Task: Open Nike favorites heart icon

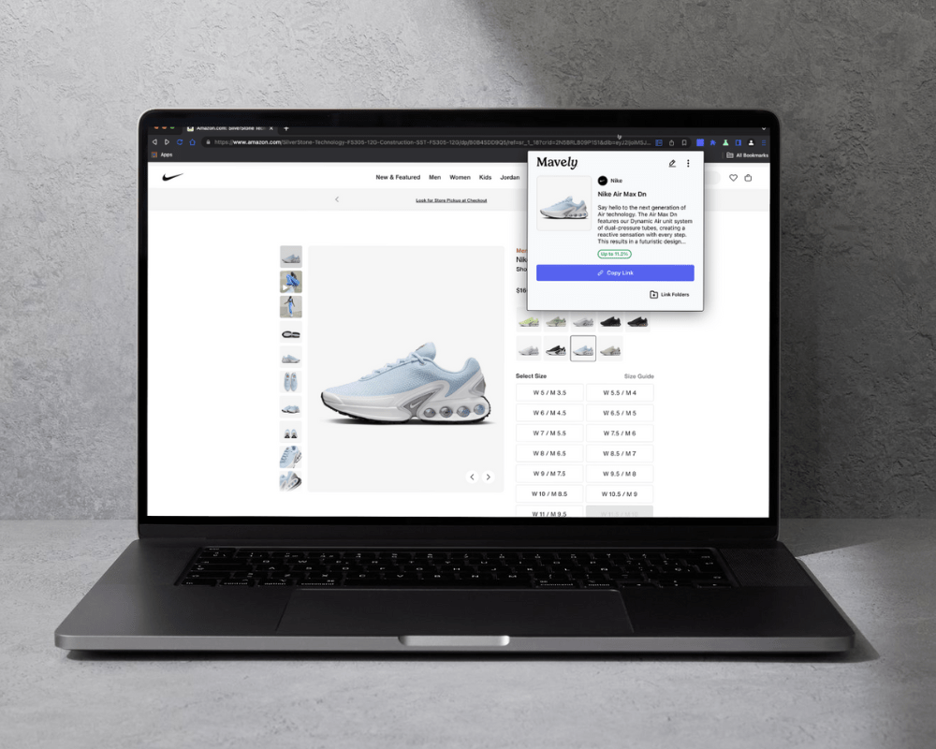Action: point(733,177)
